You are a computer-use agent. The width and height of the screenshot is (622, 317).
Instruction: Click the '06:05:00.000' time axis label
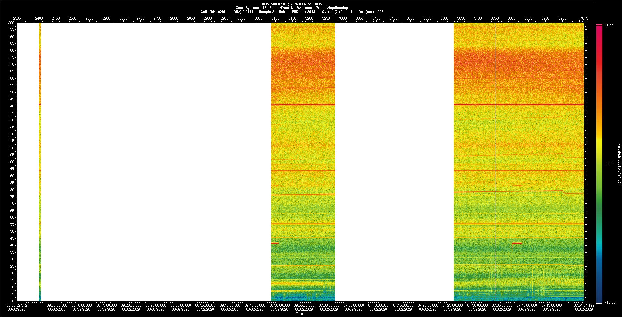pos(57,305)
